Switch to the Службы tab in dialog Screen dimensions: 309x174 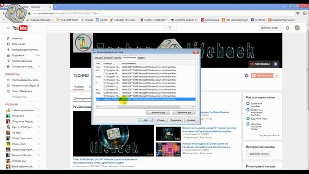(117, 58)
